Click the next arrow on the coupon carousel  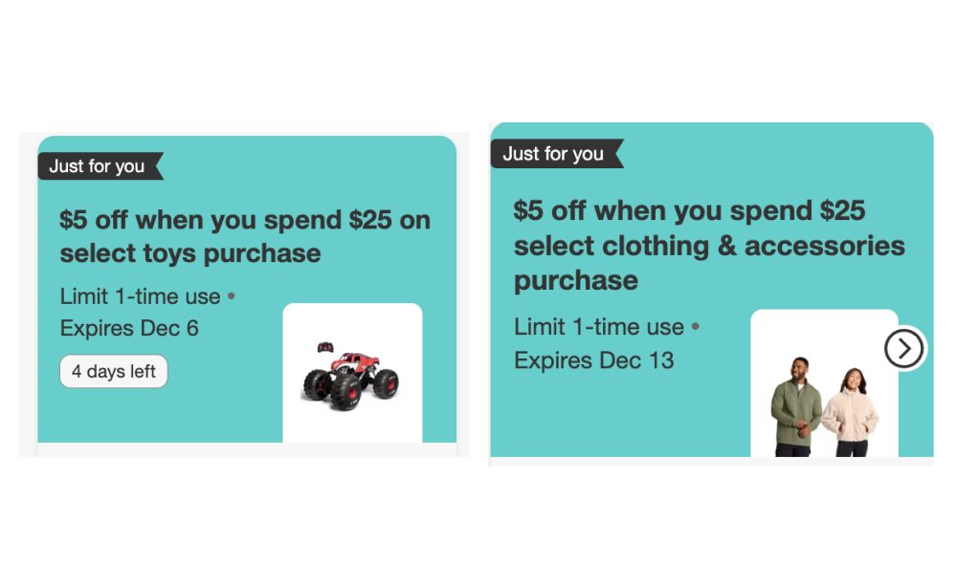903,349
